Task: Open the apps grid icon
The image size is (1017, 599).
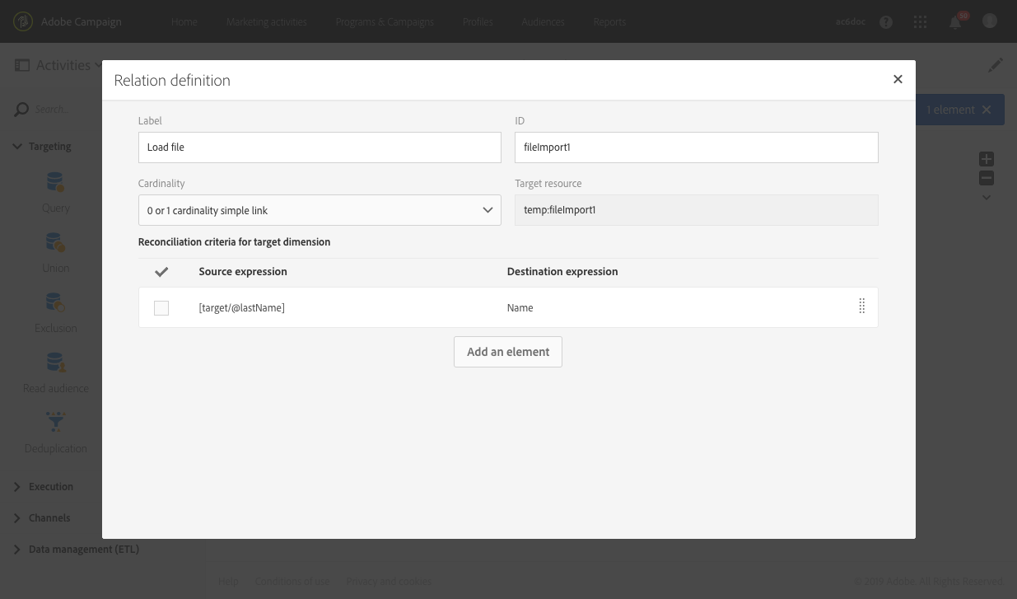Action: coord(921,22)
